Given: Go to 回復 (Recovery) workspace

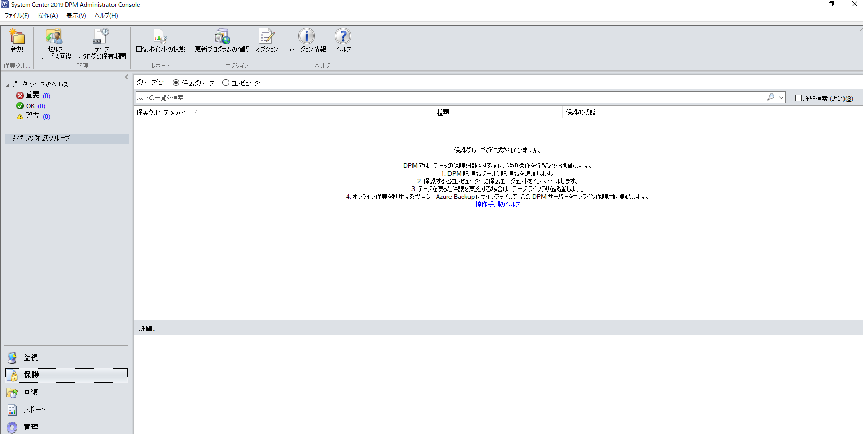Looking at the screenshot, I should 66,392.
